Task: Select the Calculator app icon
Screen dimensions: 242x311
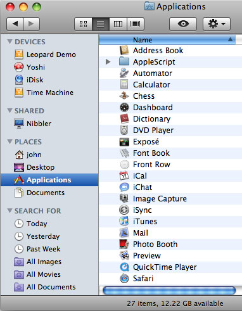Action: [124, 85]
